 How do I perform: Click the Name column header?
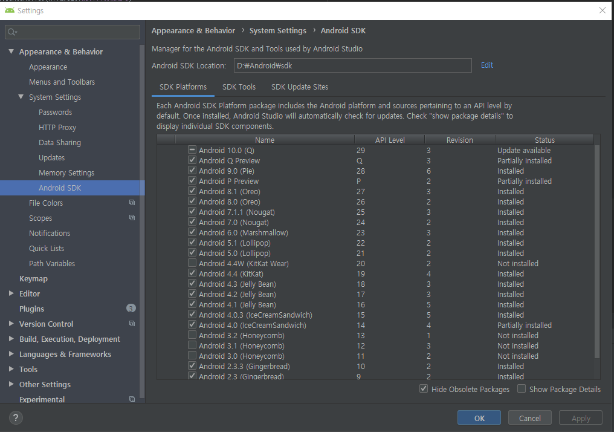(265, 140)
